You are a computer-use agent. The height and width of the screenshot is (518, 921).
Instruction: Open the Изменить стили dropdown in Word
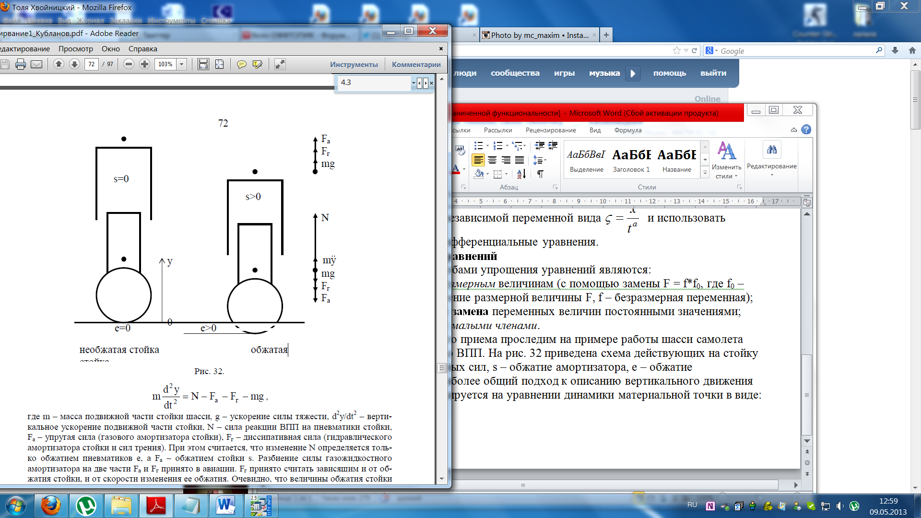(726, 160)
